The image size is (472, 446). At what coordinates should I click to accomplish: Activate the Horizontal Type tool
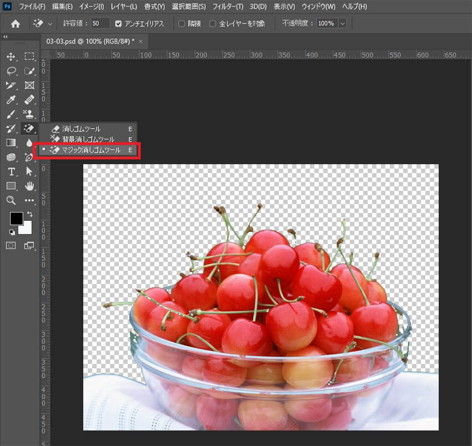tap(11, 171)
